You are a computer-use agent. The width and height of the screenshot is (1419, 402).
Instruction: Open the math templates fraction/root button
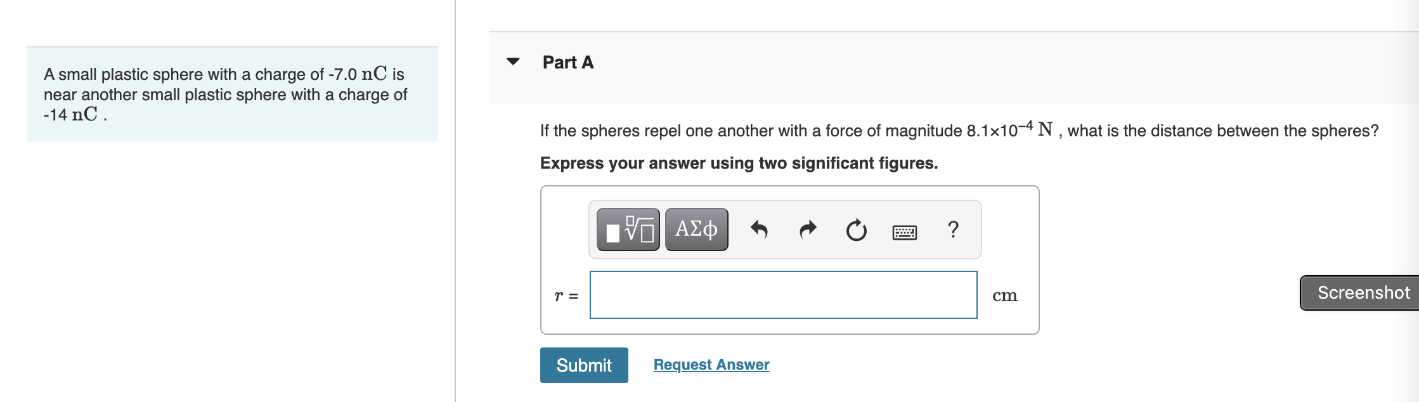628,230
